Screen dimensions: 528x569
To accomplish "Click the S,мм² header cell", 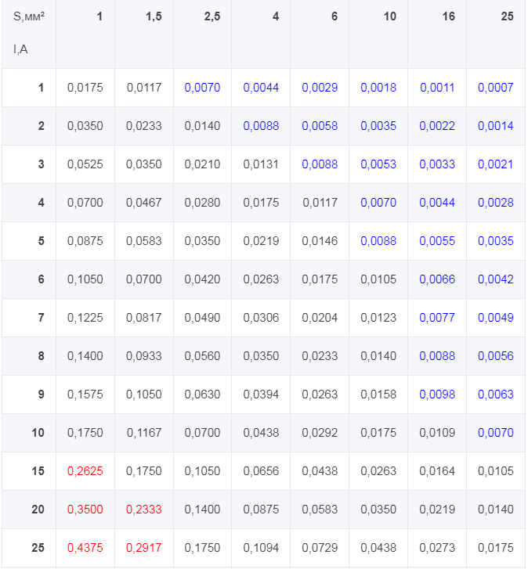I will click(x=29, y=34).
